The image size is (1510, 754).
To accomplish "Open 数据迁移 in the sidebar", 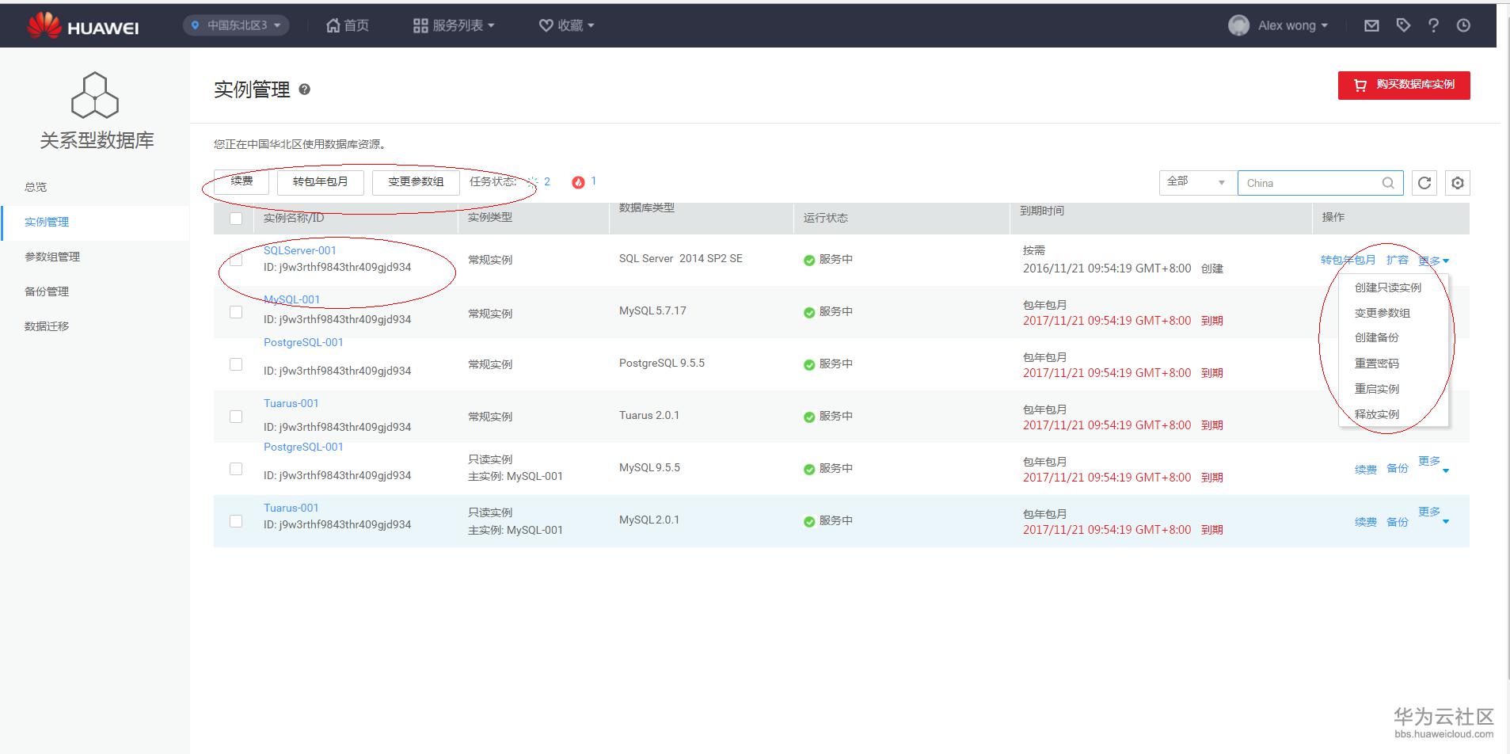I will (x=47, y=326).
